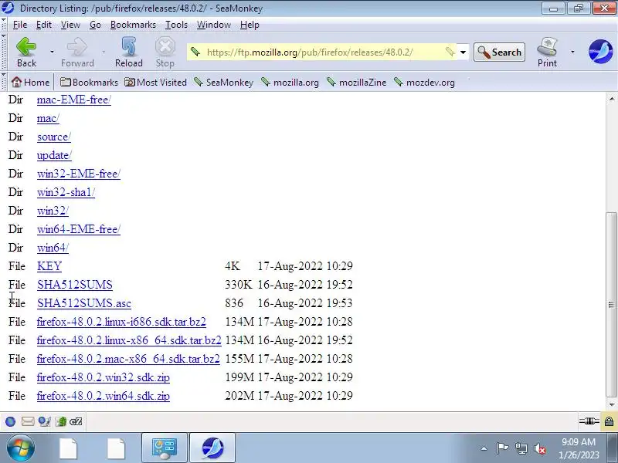The image size is (618, 463).
Task: Click the security padlock in status bar
Action: [609, 421]
